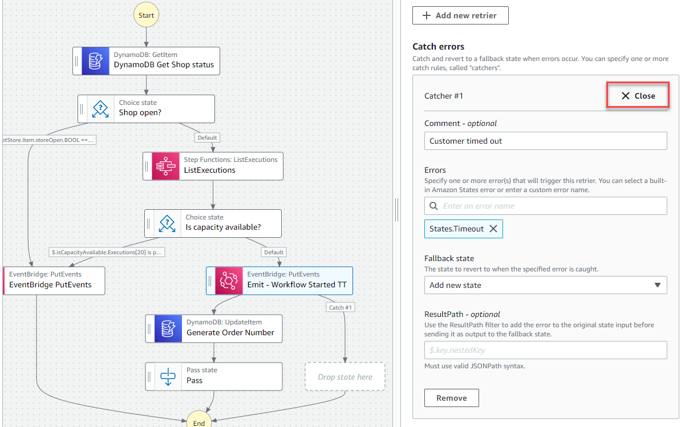Close the Catcher #1 panel

pos(638,96)
